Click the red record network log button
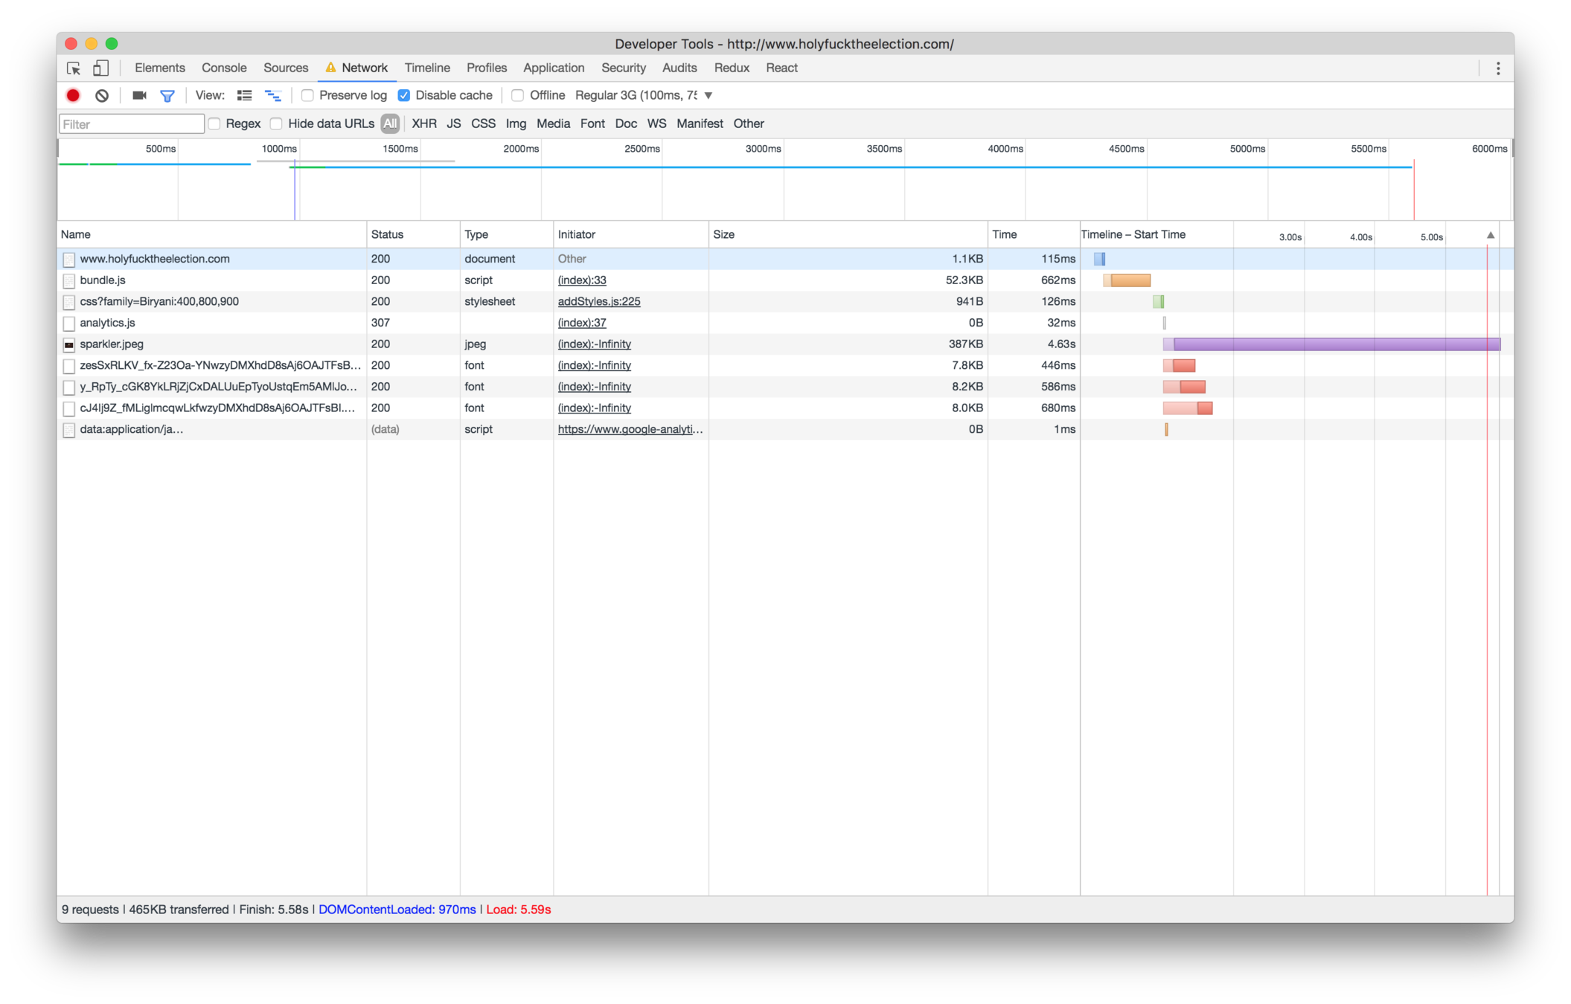 click(x=73, y=95)
